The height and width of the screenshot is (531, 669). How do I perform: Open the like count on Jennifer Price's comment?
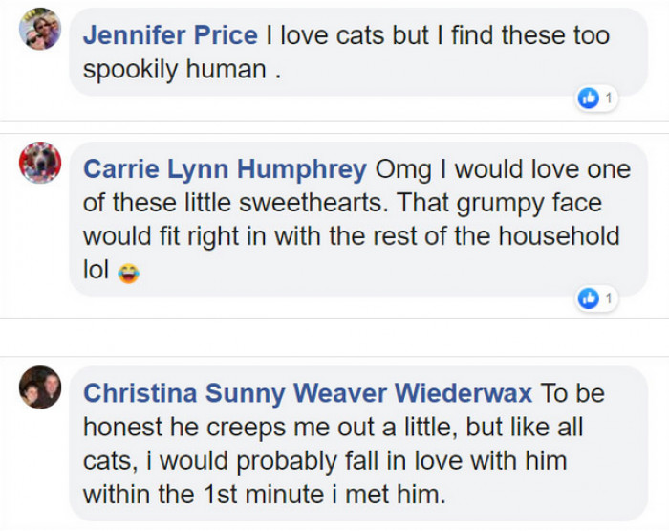[609, 99]
